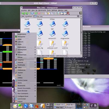Click the location field showing file:/etc

coord(56,16)
